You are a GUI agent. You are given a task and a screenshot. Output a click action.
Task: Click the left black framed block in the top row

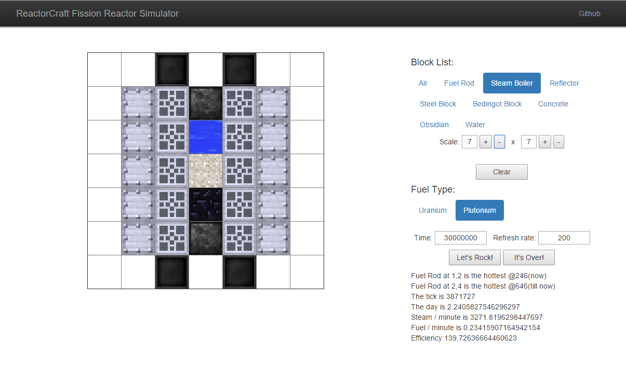[x=172, y=70]
